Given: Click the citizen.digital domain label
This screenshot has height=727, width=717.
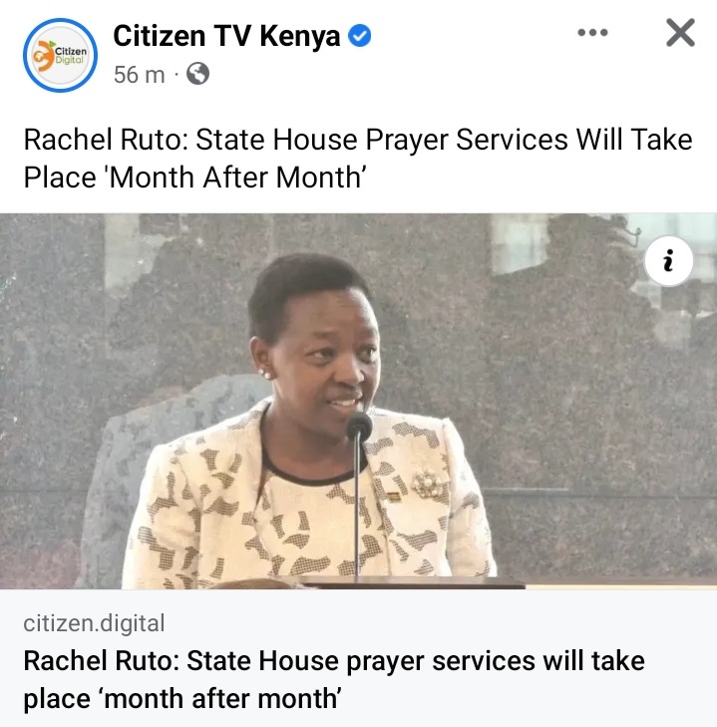Looking at the screenshot, I should [x=94, y=623].
